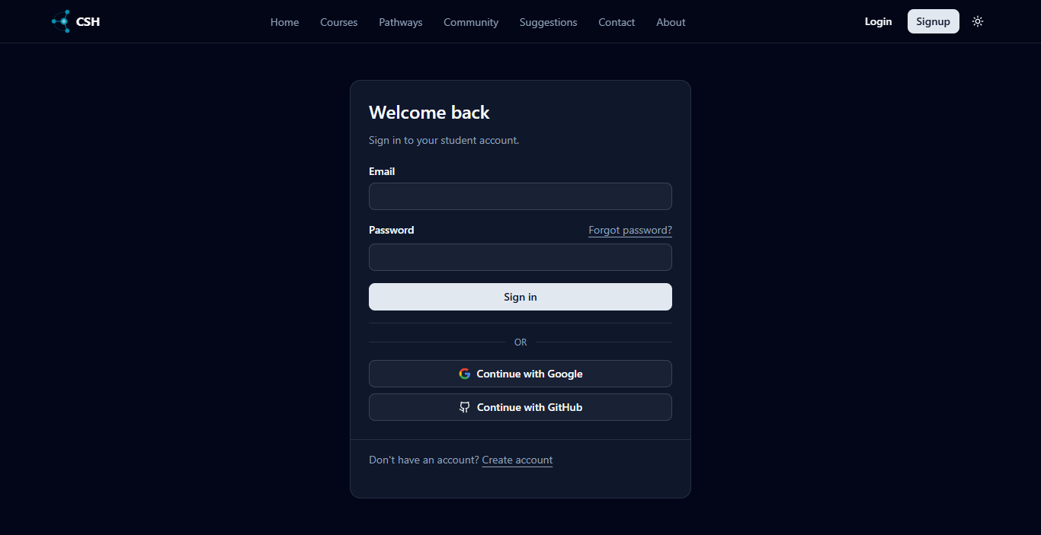
Task: Click the GitHub octocat icon
Action: 465,407
